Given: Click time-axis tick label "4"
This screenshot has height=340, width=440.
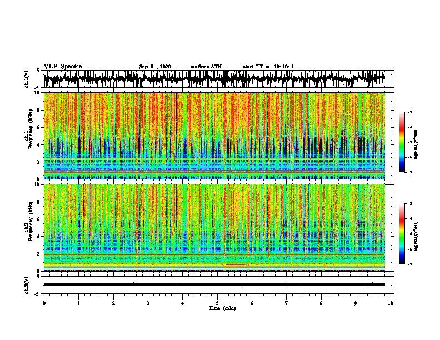Looking at the screenshot, I should [183, 303].
